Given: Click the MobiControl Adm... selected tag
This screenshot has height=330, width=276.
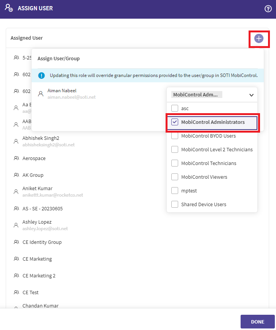Looking at the screenshot, I should pos(197,95).
